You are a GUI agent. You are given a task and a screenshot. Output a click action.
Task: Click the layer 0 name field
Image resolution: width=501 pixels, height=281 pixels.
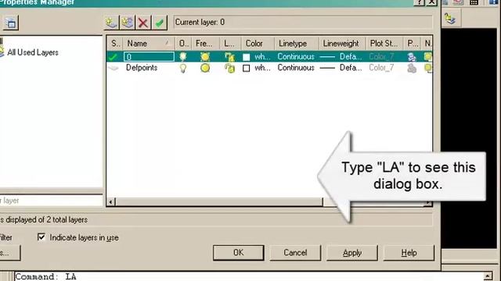[149, 57]
